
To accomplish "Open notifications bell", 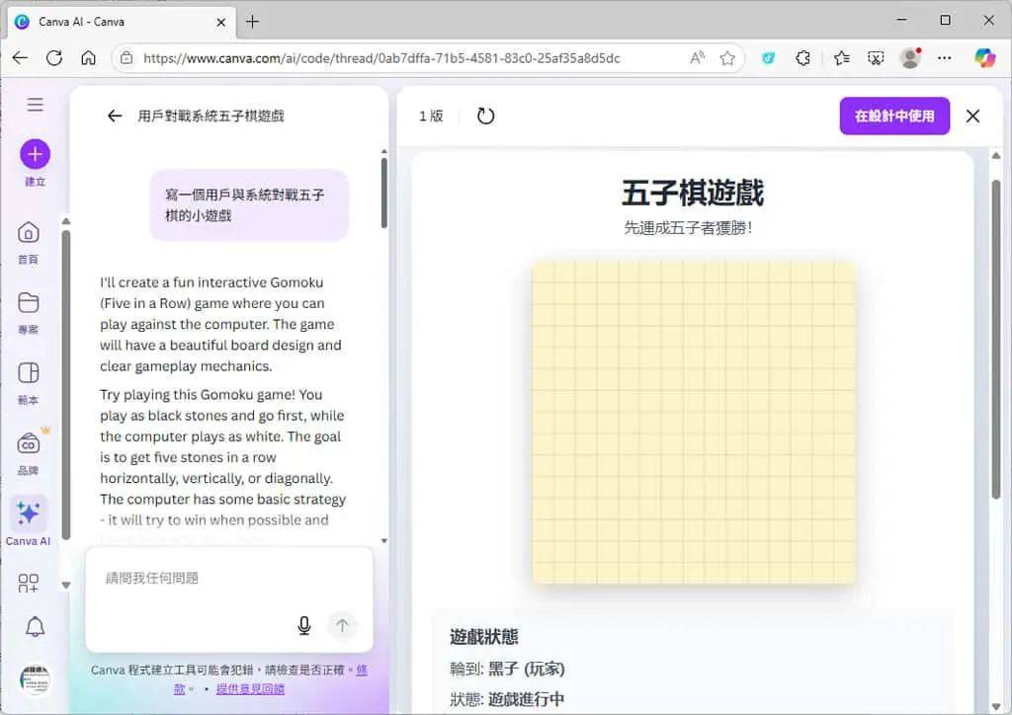I will 35,626.
